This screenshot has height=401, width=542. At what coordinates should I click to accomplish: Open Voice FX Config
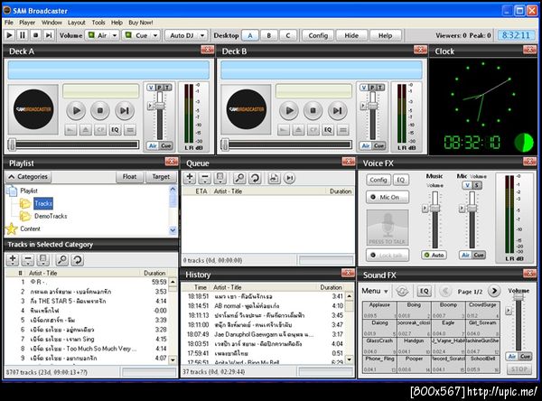coord(378,180)
